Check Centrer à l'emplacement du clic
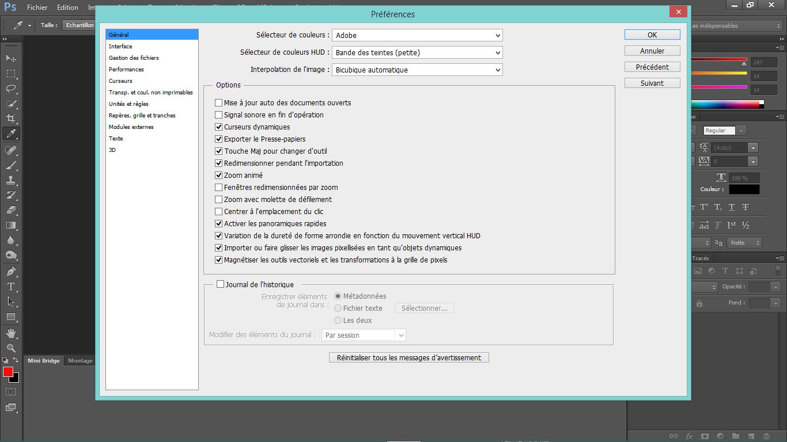The image size is (787, 442). point(218,211)
